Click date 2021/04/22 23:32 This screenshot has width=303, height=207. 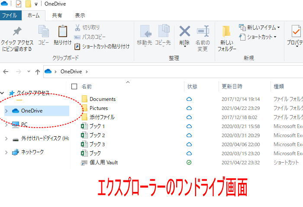tap(241, 163)
